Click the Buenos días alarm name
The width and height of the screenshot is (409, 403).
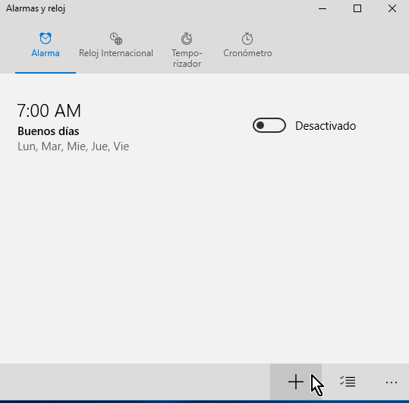pos(49,131)
